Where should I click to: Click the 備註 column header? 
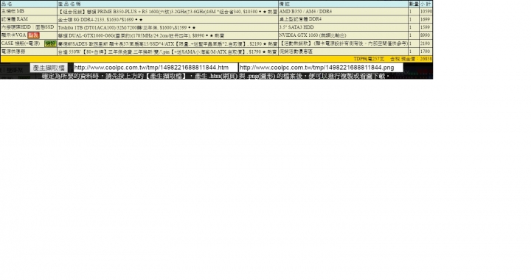(x=285, y=4)
